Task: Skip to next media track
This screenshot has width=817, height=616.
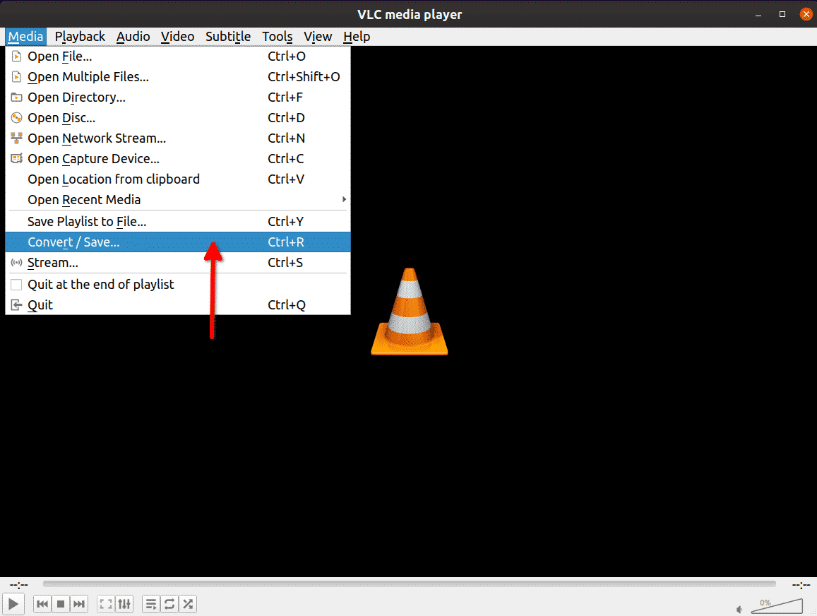Action: (78, 604)
